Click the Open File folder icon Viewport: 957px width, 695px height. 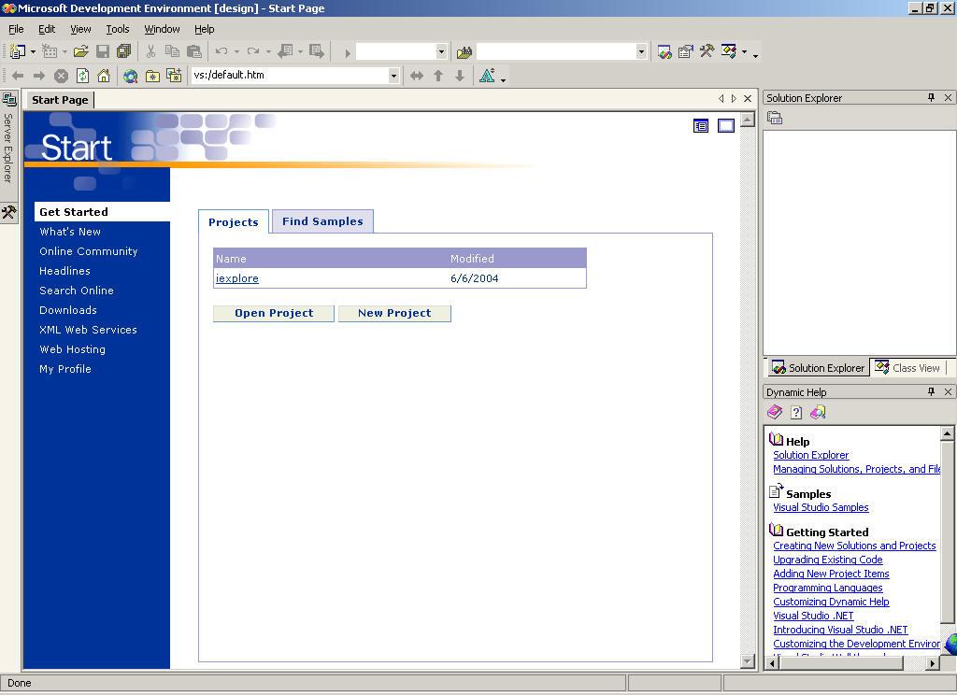point(81,52)
